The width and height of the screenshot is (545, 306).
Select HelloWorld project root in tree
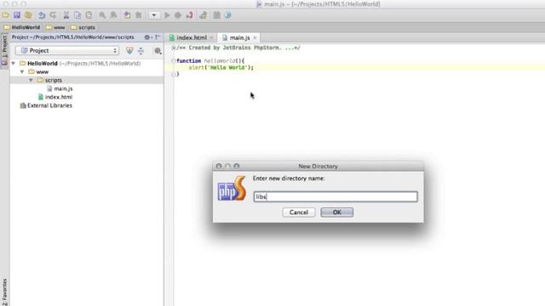43,64
